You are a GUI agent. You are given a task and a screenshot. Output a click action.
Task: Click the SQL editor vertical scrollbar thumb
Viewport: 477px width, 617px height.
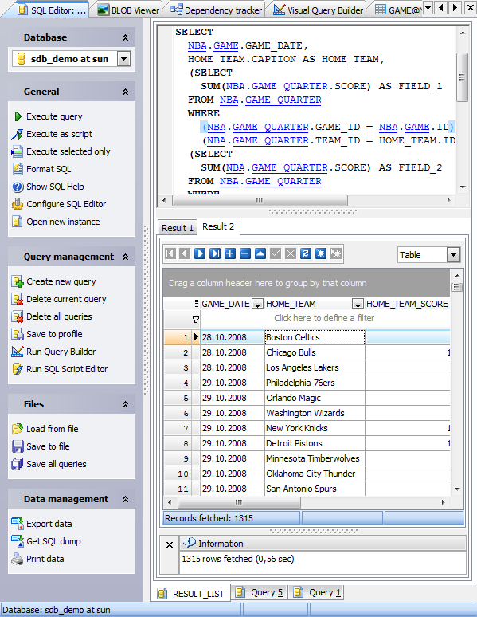(463, 77)
